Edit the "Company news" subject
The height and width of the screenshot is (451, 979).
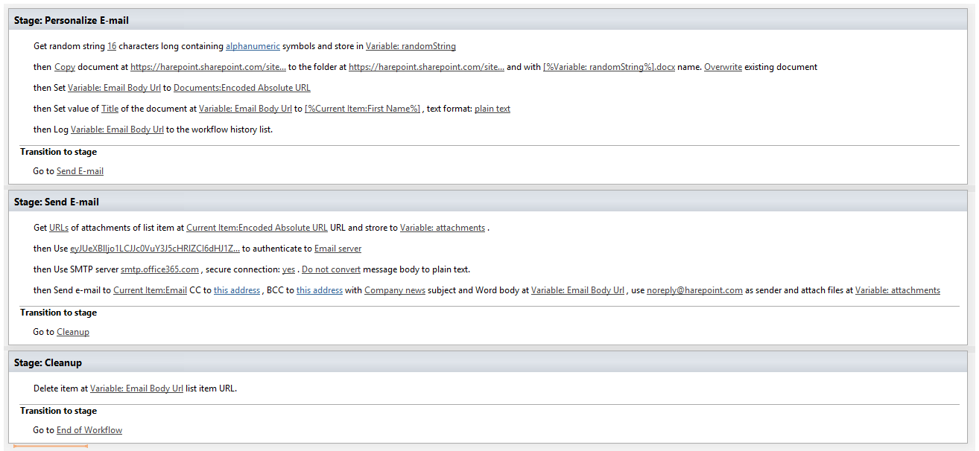coord(395,290)
